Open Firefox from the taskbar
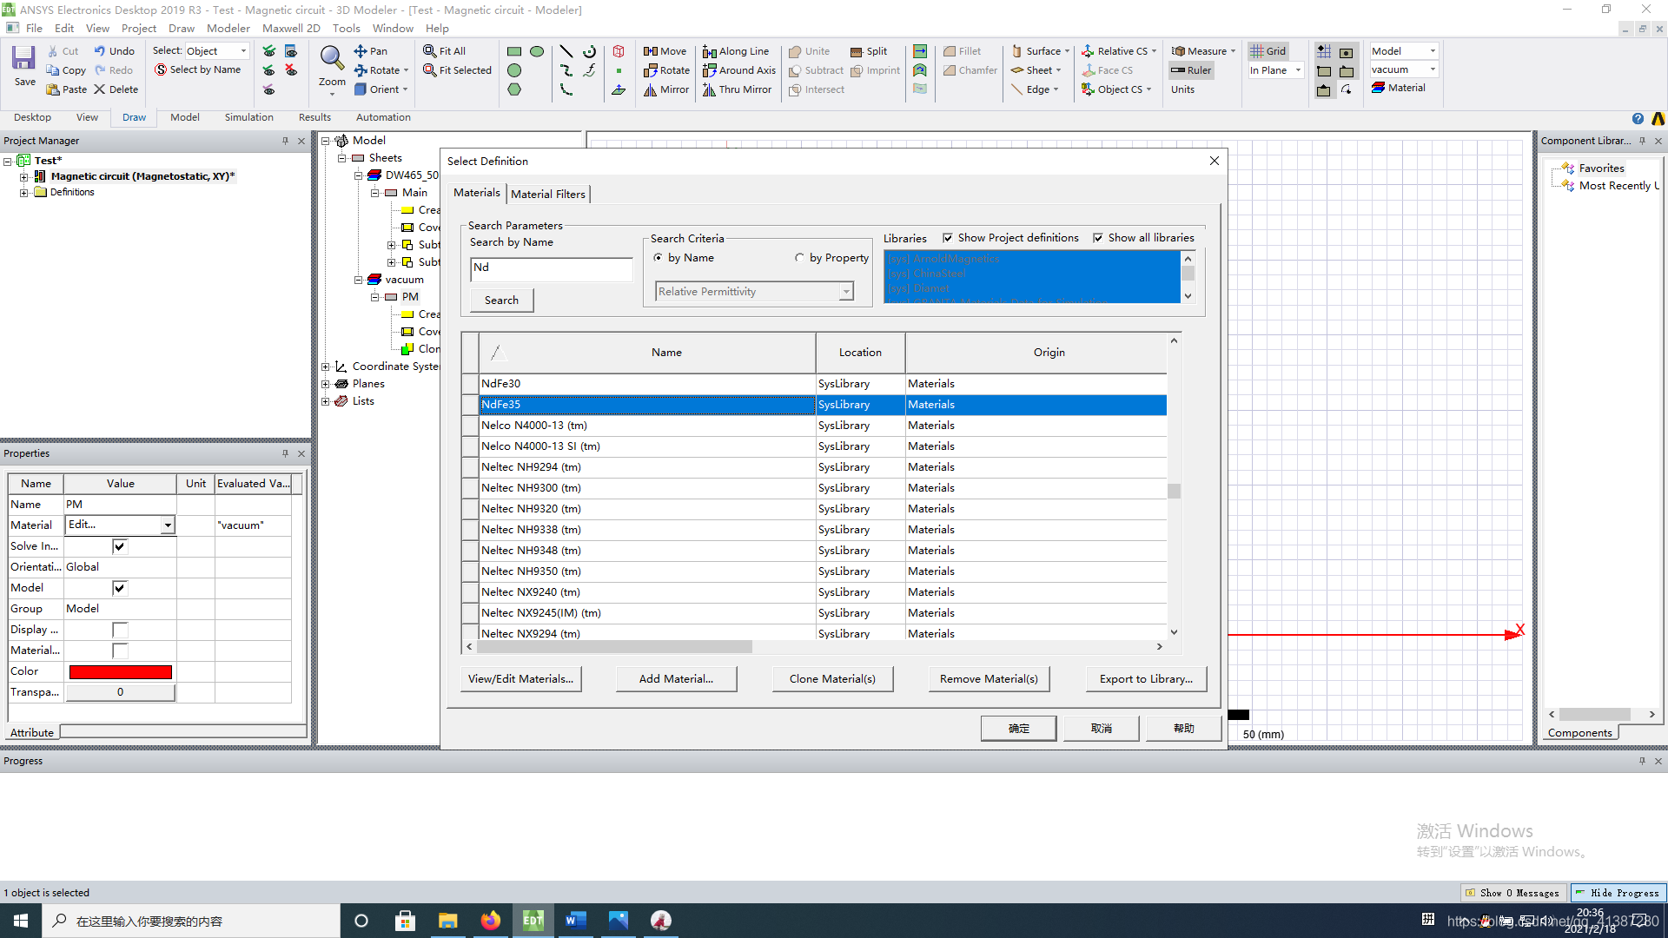The height and width of the screenshot is (938, 1668). [x=490, y=921]
